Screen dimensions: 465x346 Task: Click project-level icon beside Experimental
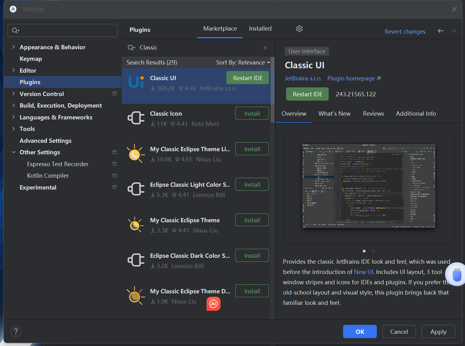115,187
